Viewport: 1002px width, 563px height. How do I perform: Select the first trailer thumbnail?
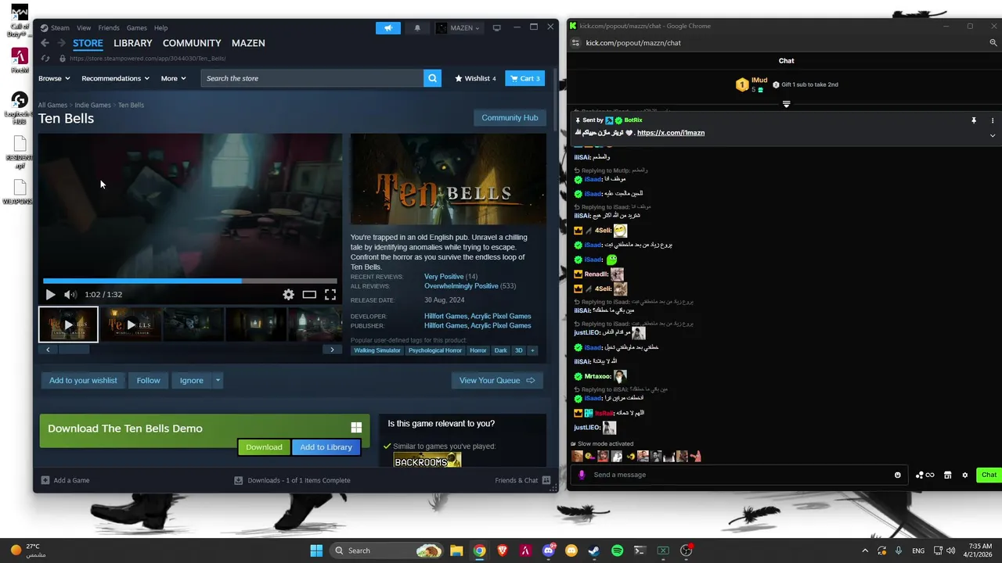pyautogui.click(x=68, y=325)
